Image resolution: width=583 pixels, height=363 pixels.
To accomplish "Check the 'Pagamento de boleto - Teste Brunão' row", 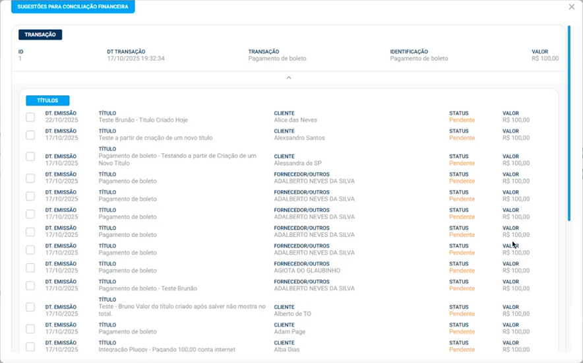I will 30,285.
